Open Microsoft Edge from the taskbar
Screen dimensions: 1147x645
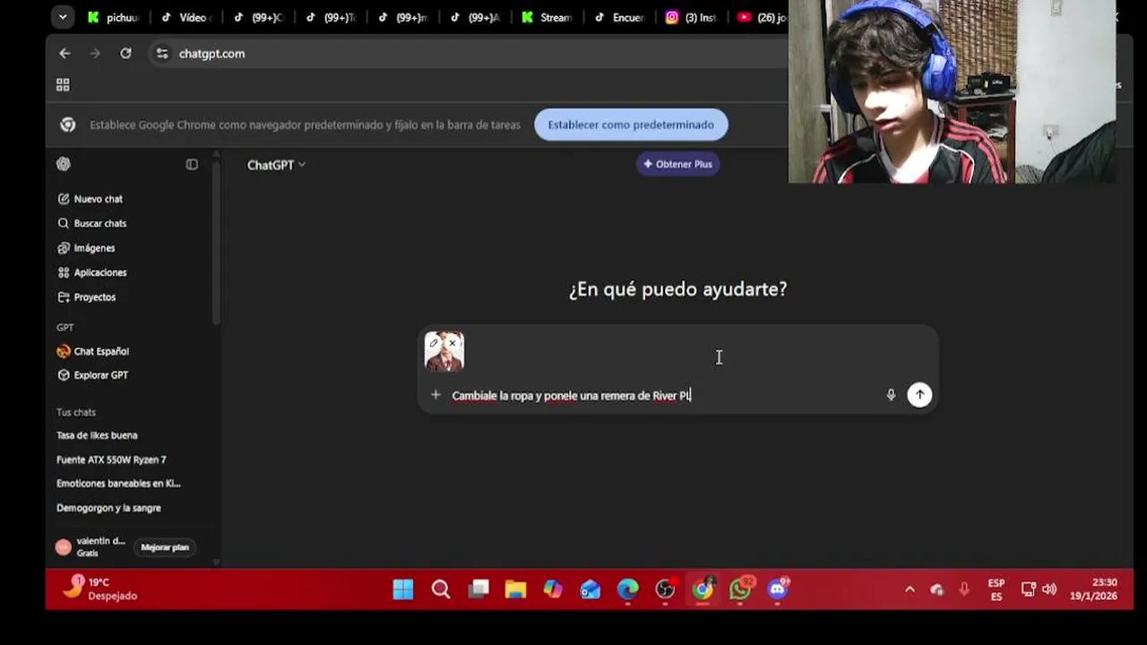(627, 589)
